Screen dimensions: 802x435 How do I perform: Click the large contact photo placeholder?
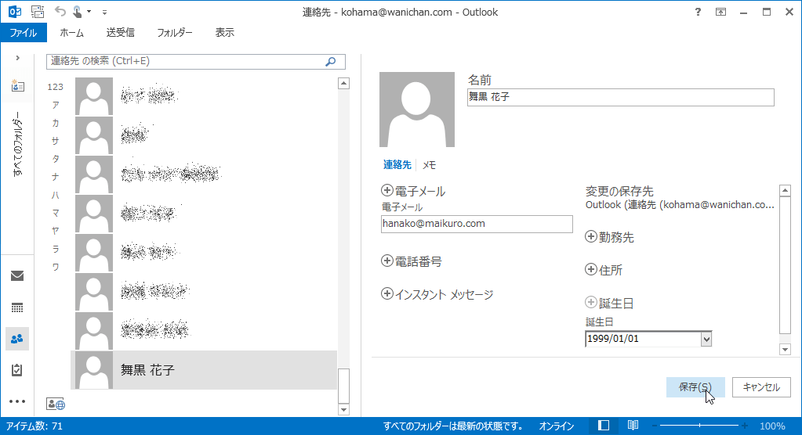coord(417,110)
